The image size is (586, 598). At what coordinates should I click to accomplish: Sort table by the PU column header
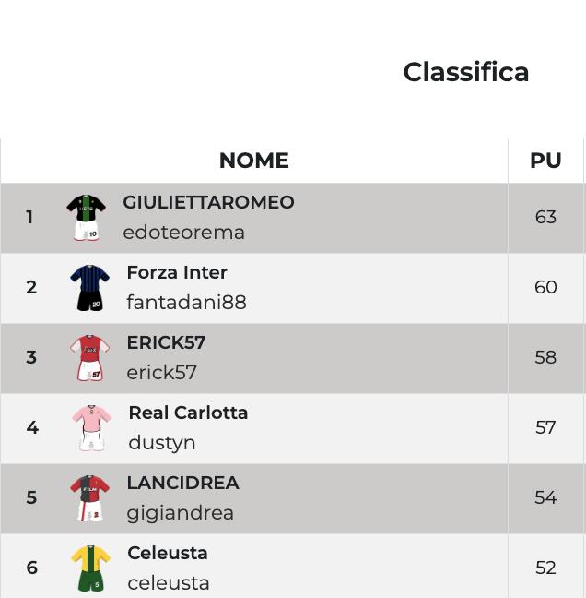pyautogui.click(x=545, y=161)
